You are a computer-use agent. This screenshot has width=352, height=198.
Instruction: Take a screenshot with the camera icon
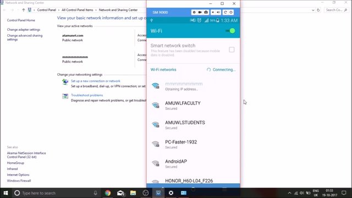tap(206, 12)
